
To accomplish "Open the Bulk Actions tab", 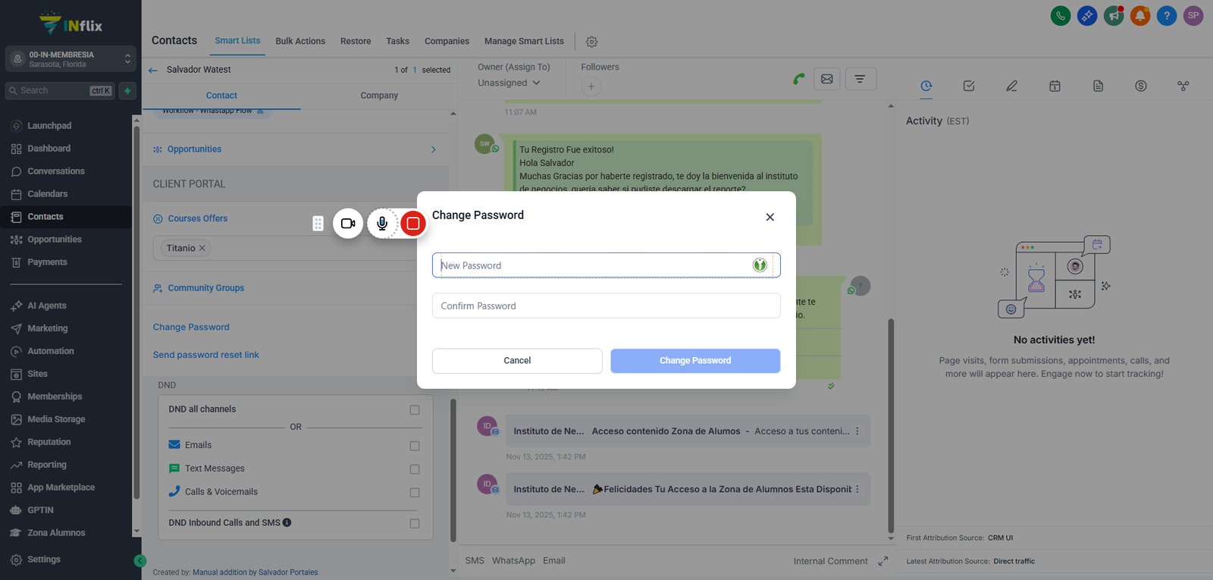I will pyautogui.click(x=300, y=41).
